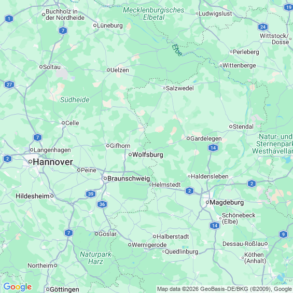Select the Mecklenburgisches Elbetal label
Image resolution: width=293 pixels, height=293 pixels.
pos(154,13)
